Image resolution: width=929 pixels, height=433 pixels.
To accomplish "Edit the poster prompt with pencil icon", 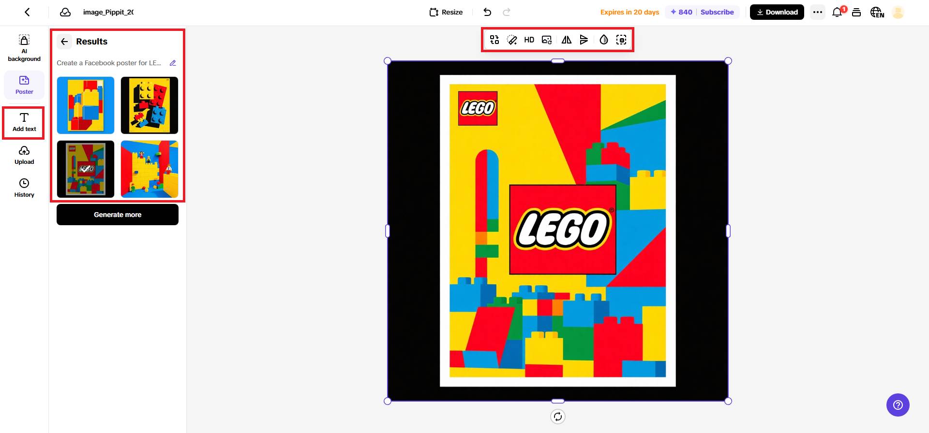I will [x=173, y=63].
